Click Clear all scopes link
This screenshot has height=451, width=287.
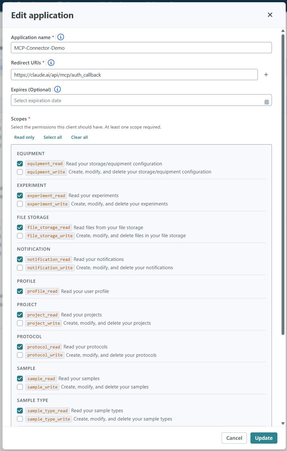[x=80, y=137]
